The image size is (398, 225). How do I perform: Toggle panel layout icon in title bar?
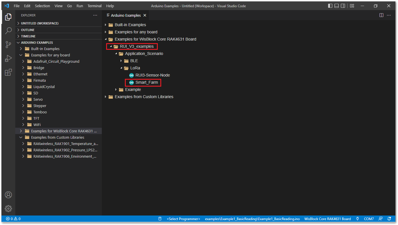click(337, 6)
